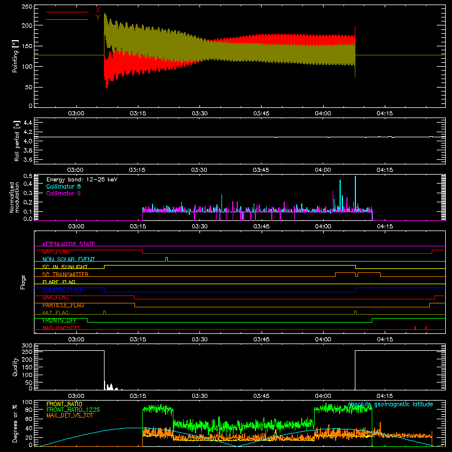Select the X legend label
The width and height of the screenshot is (452, 452).
point(98,10)
